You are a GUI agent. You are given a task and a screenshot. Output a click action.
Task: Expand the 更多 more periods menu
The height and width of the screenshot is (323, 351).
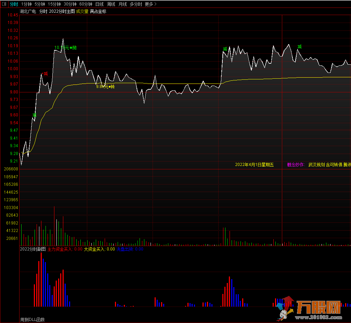pyautogui.click(x=151, y=4)
